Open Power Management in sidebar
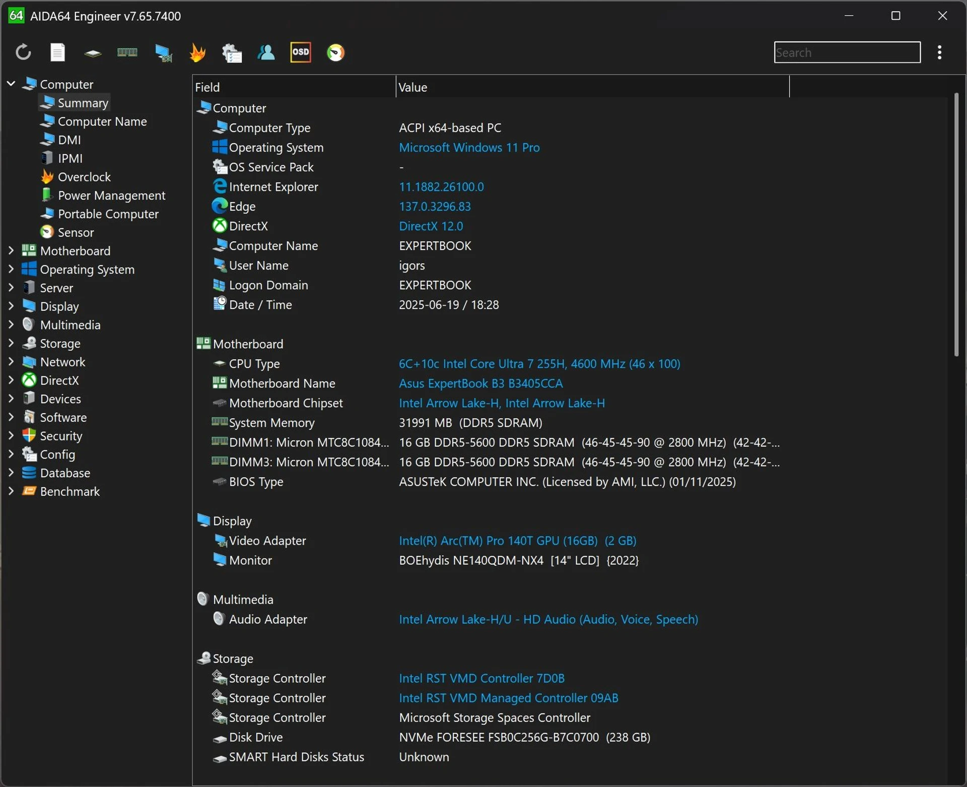The height and width of the screenshot is (787, 967). pyautogui.click(x=103, y=195)
